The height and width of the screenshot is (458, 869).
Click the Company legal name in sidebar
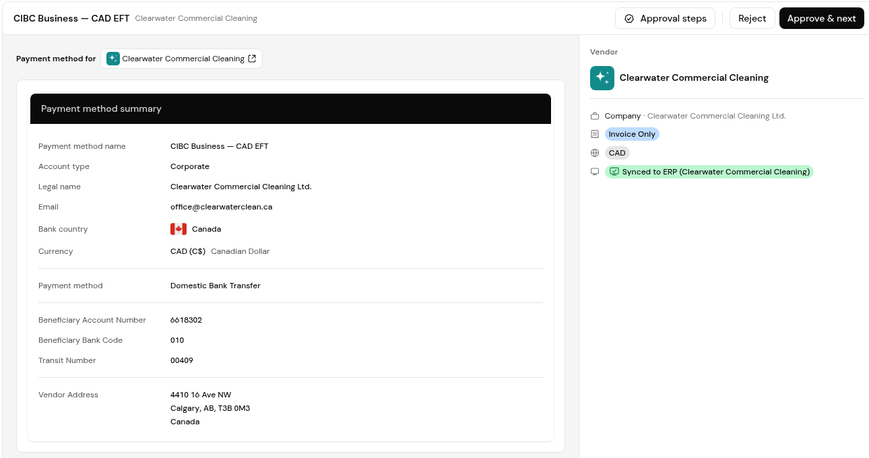coord(716,116)
